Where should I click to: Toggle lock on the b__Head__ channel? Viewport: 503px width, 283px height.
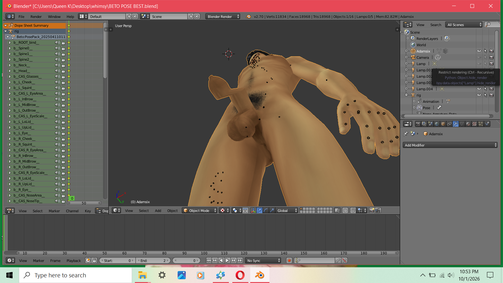[x=63, y=71]
